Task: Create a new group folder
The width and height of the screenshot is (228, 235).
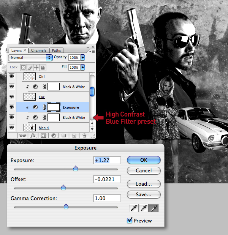Action: (64, 136)
